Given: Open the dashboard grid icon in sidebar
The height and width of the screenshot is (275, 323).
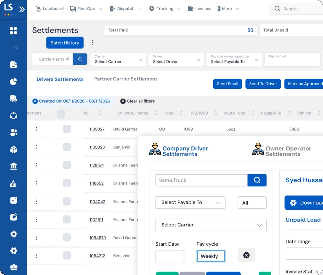Looking at the screenshot, I should point(14,31).
